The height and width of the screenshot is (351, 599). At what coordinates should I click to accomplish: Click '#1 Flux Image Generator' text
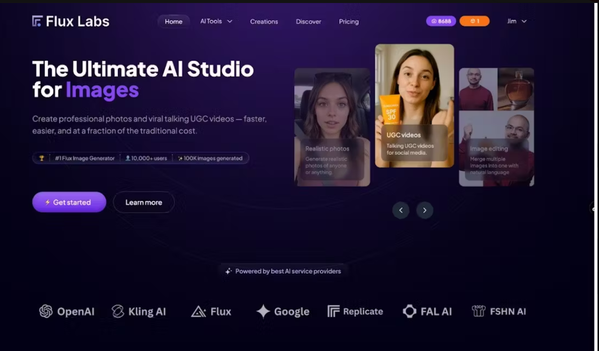(85, 158)
